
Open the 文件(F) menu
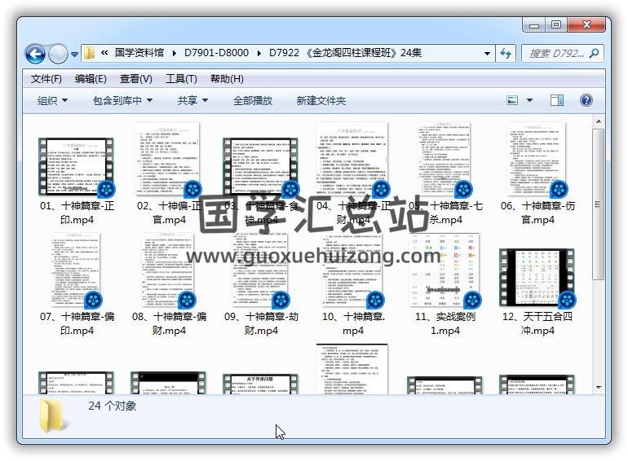[x=46, y=79]
